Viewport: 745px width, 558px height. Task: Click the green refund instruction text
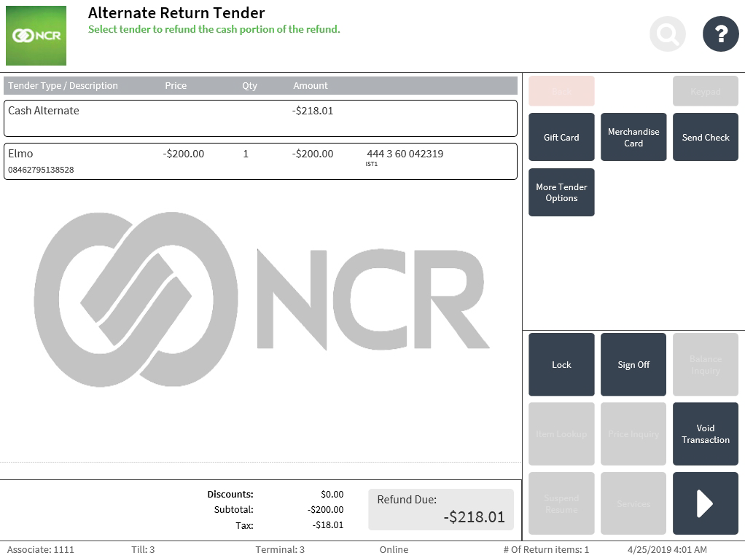point(214,29)
